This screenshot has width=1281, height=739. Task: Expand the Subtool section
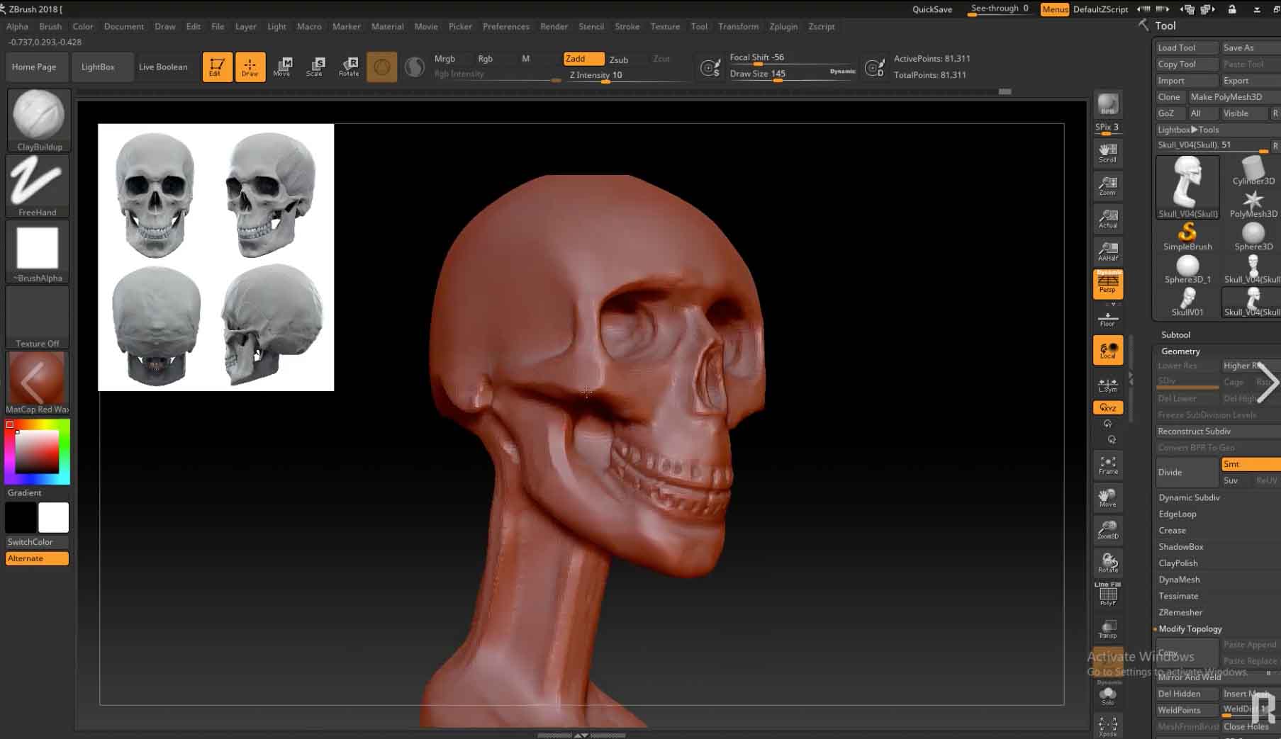click(x=1175, y=334)
